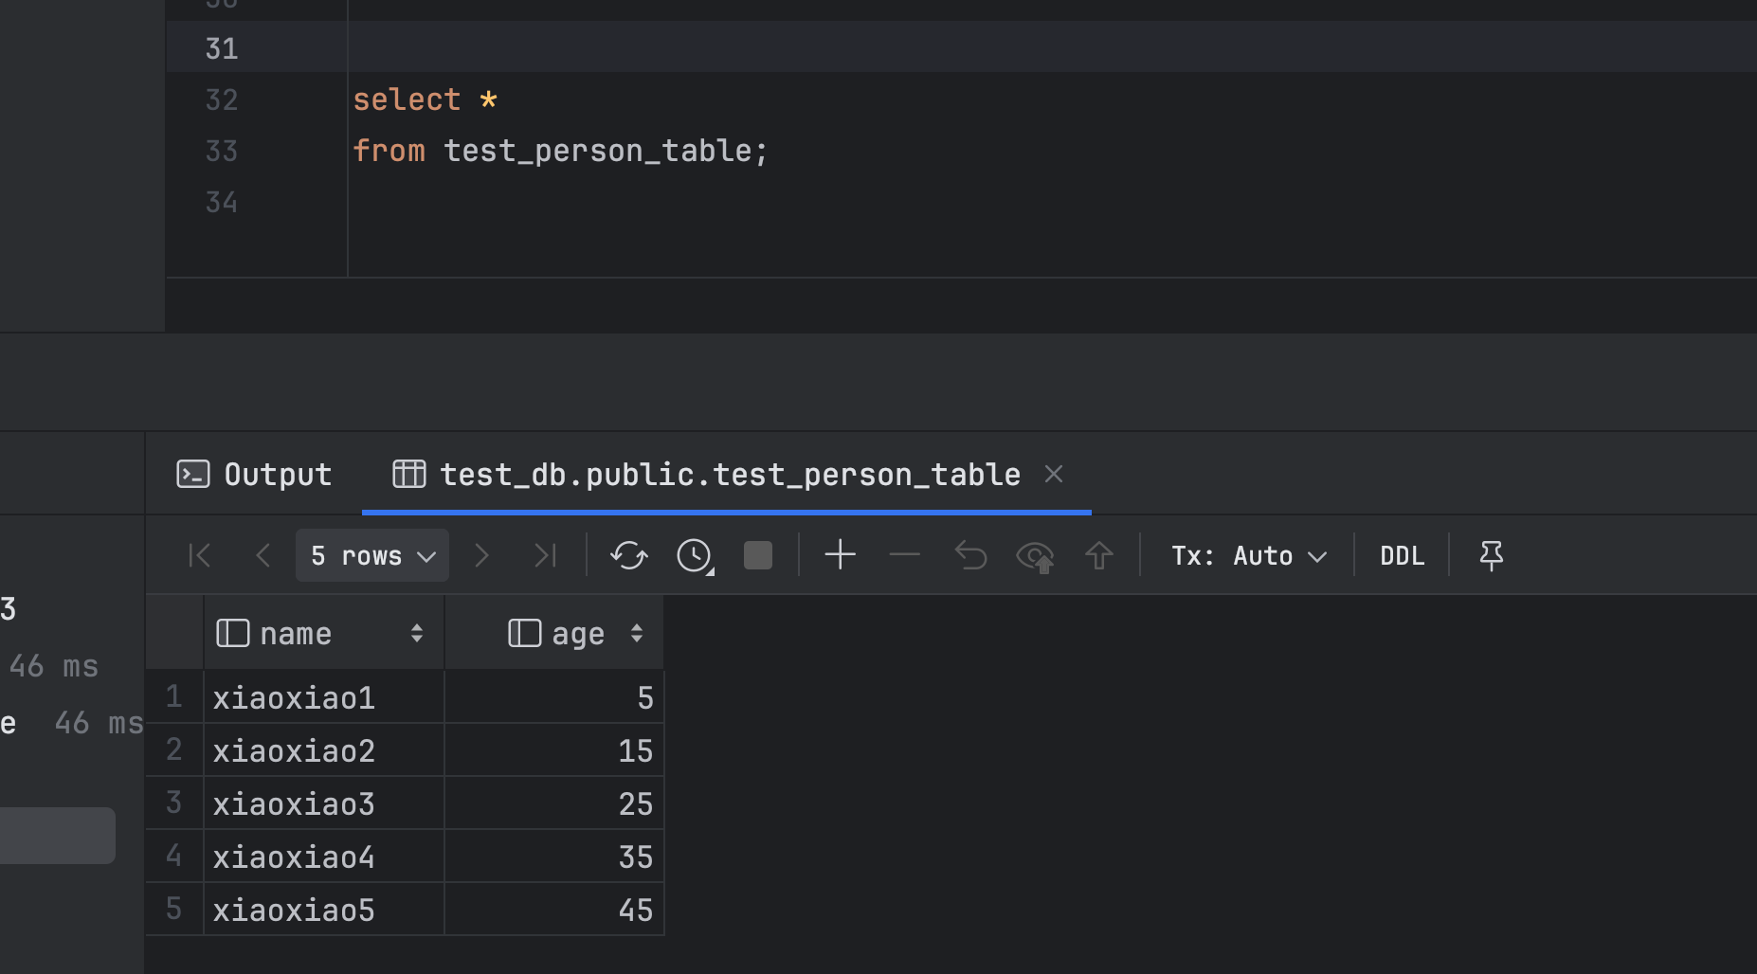This screenshot has height=974, width=1757.
Task: Click the stop square button
Action: (758, 555)
